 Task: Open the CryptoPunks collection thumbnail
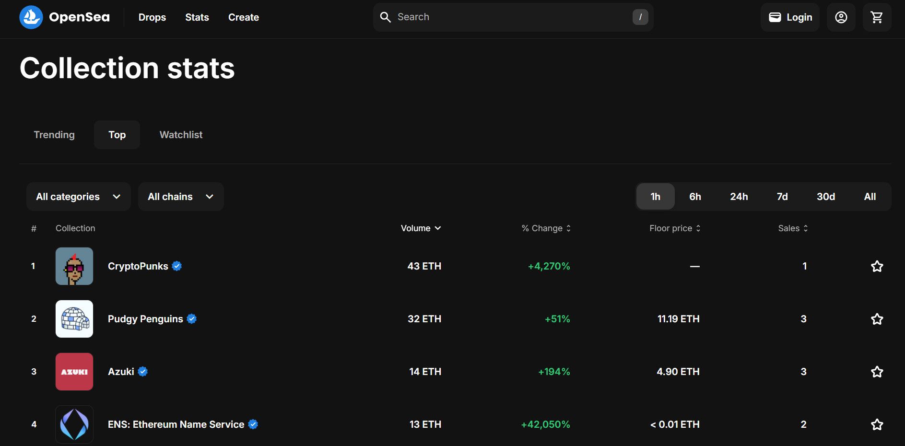[74, 266]
